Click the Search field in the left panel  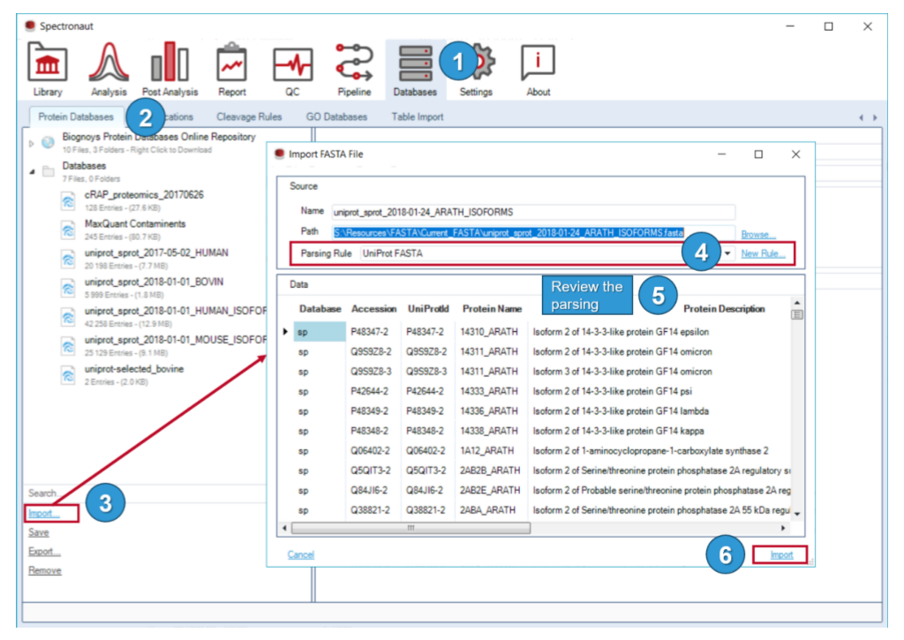[x=144, y=493]
